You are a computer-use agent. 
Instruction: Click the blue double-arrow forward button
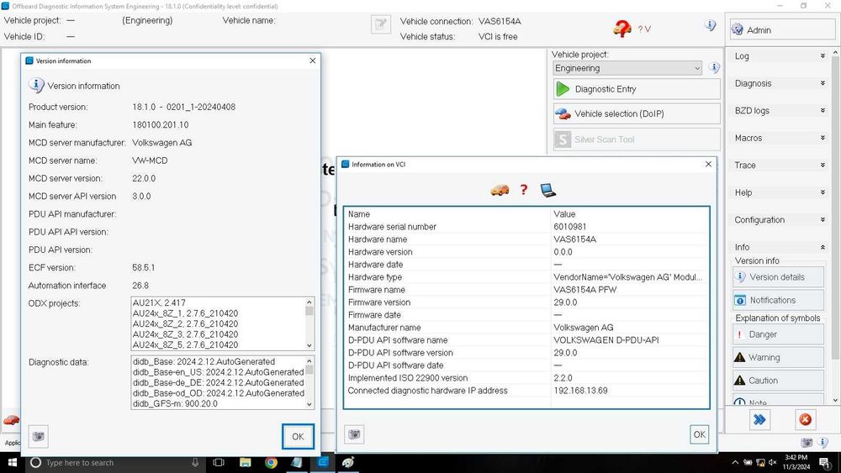pyautogui.click(x=759, y=419)
